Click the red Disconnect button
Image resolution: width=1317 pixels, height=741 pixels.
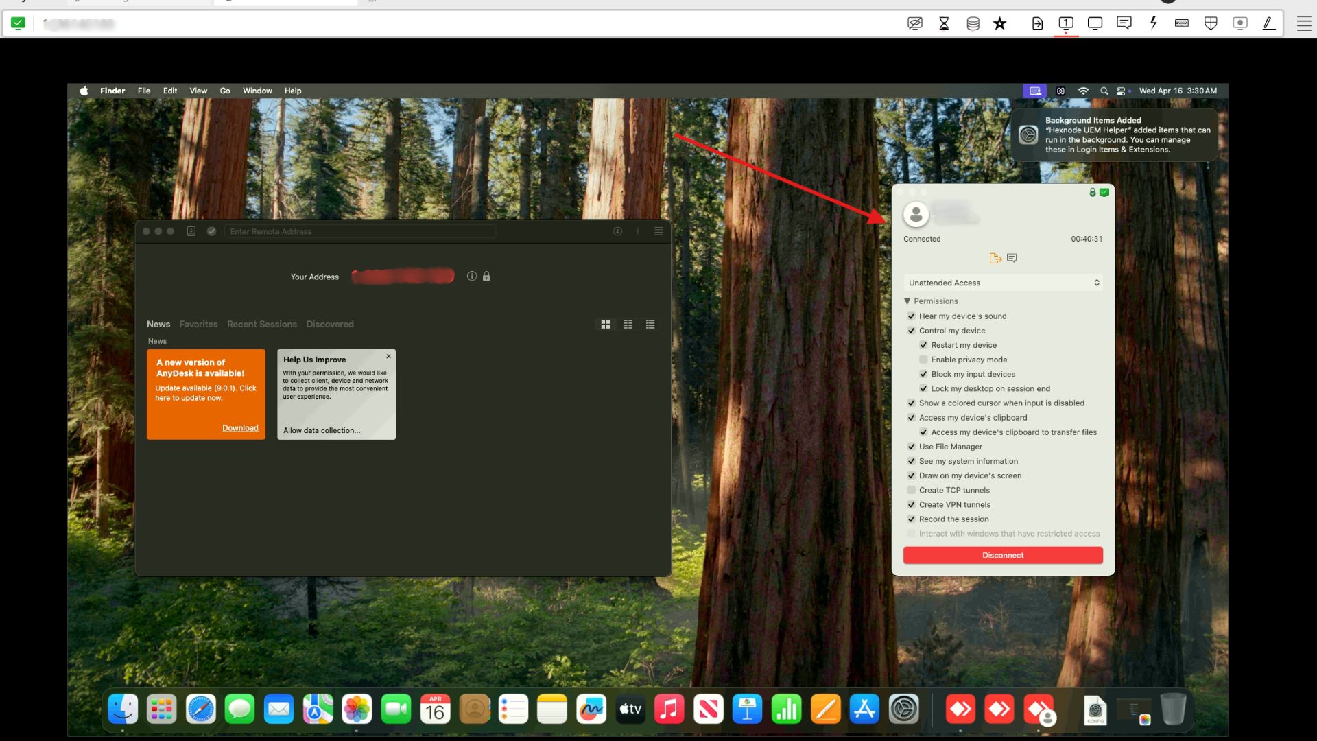pos(1003,555)
